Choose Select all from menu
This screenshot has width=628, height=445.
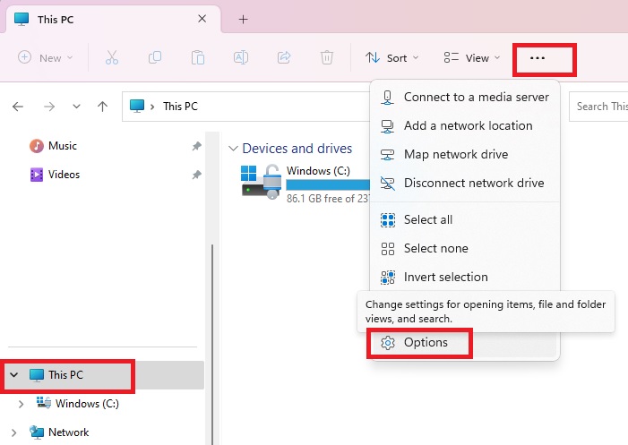pyautogui.click(x=464, y=219)
